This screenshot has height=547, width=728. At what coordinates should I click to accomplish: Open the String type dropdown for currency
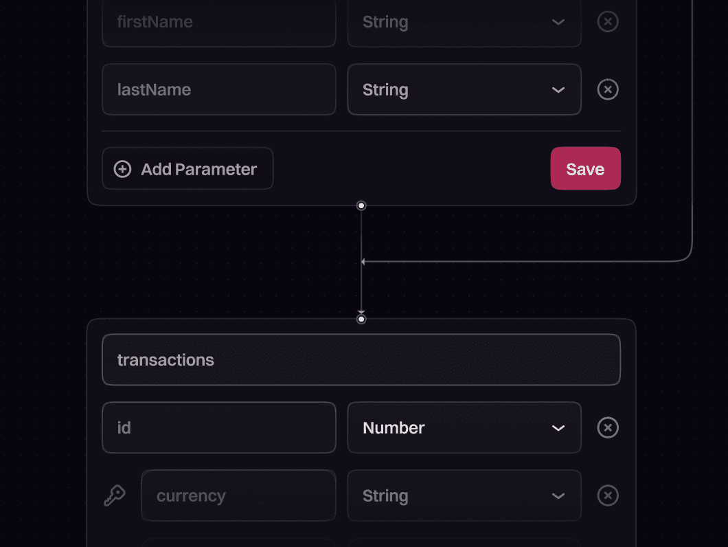pos(558,495)
